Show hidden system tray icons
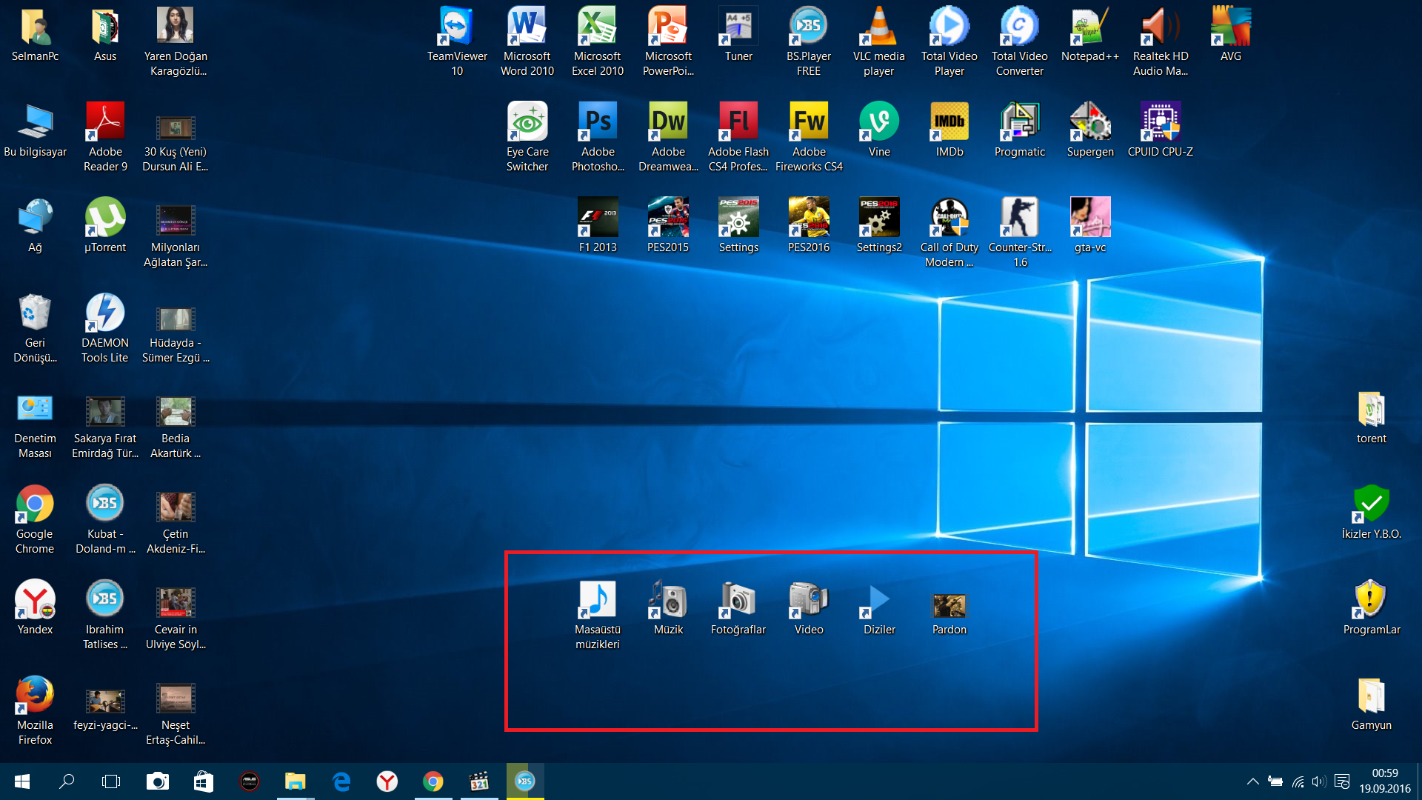The height and width of the screenshot is (800, 1422). (1252, 781)
